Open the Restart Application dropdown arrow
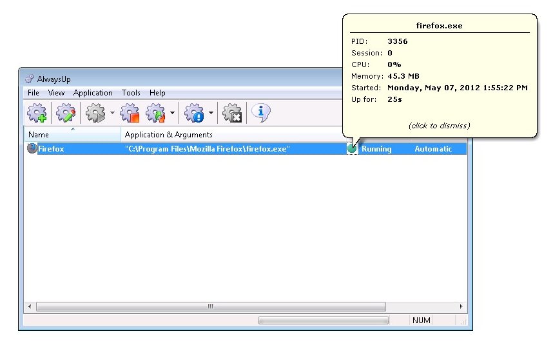 (x=173, y=113)
